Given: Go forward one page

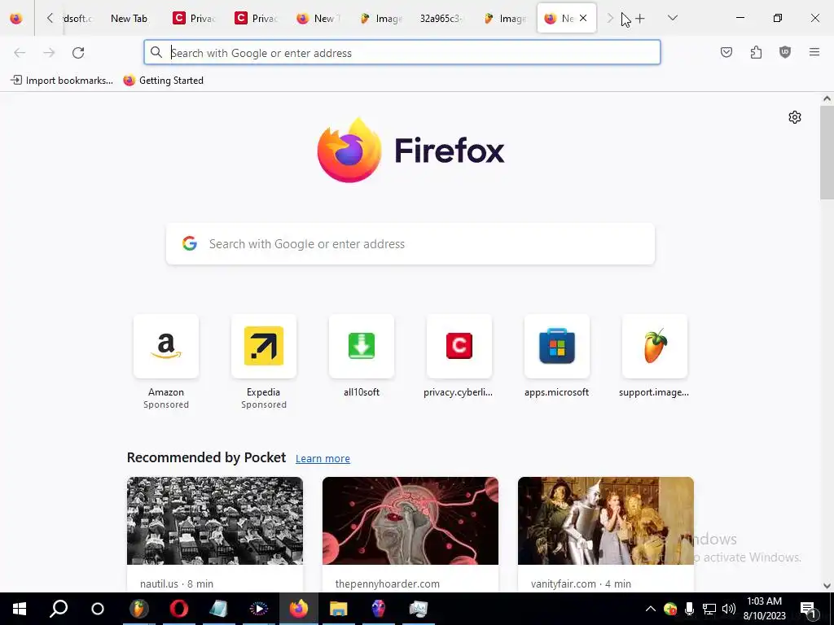Looking at the screenshot, I should pos(49,53).
